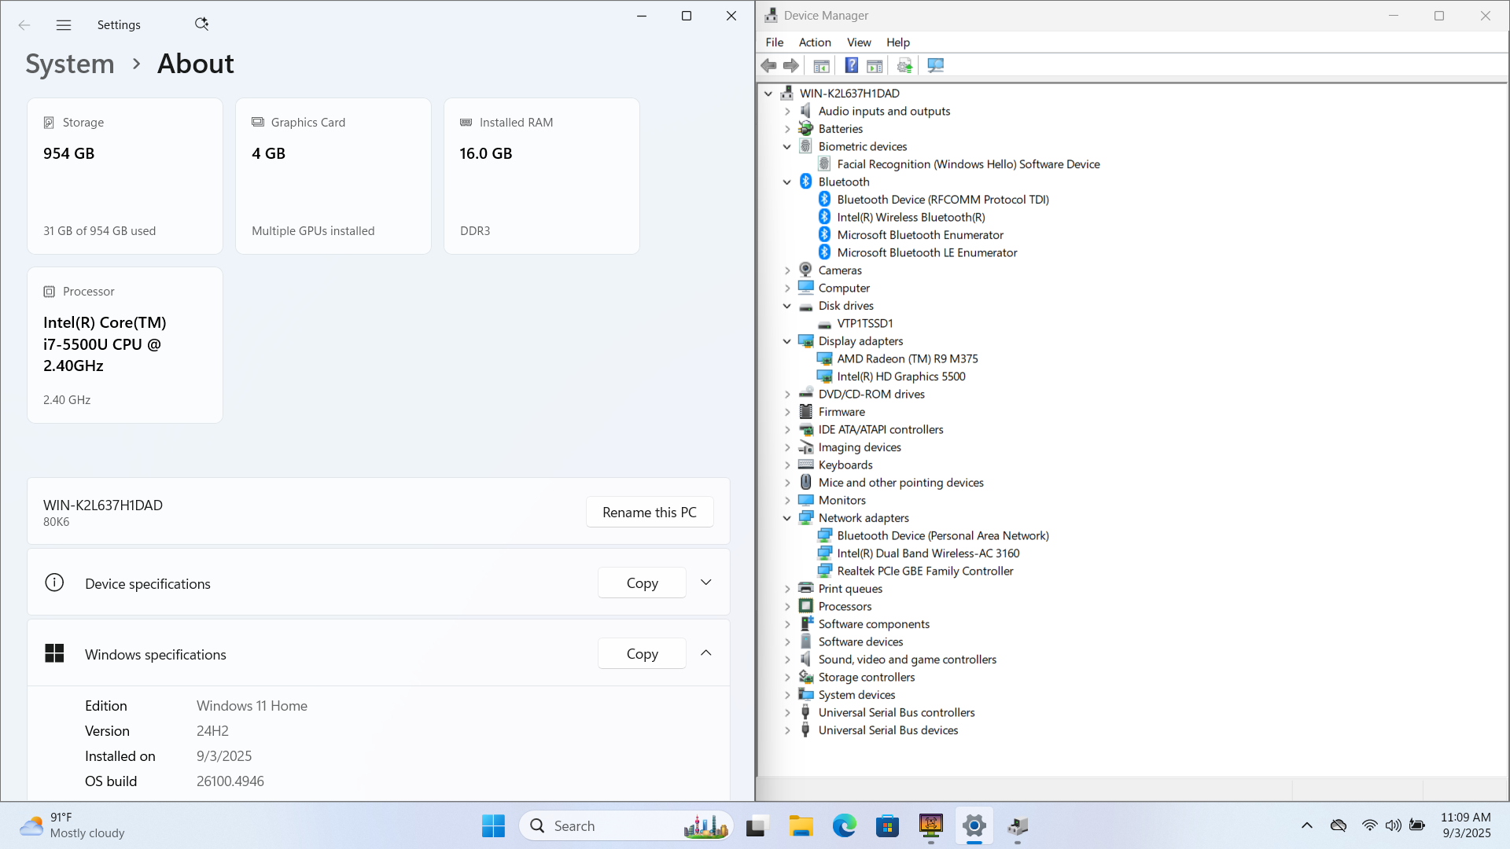Click Windows Start button

coord(493,826)
